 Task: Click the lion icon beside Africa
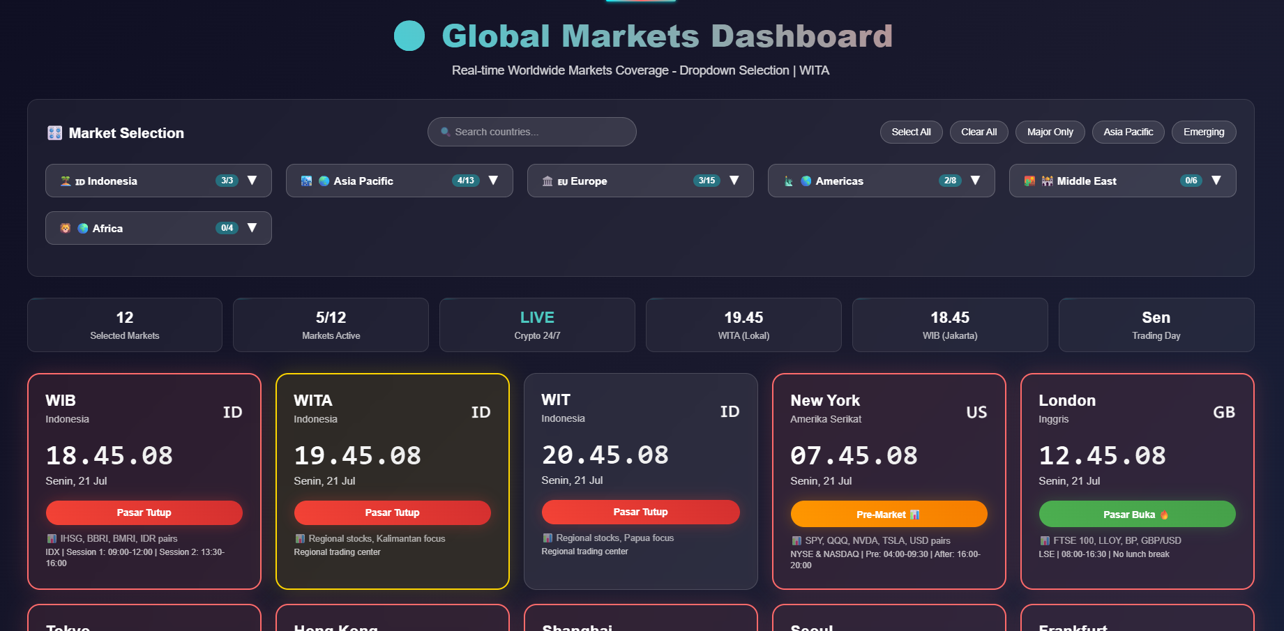point(66,228)
